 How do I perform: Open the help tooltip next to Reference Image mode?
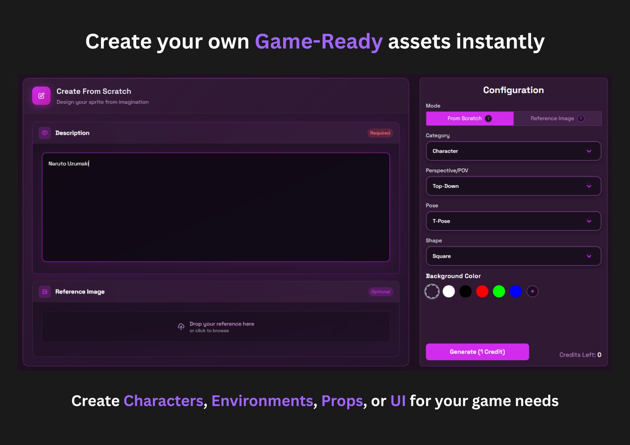[581, 119]
